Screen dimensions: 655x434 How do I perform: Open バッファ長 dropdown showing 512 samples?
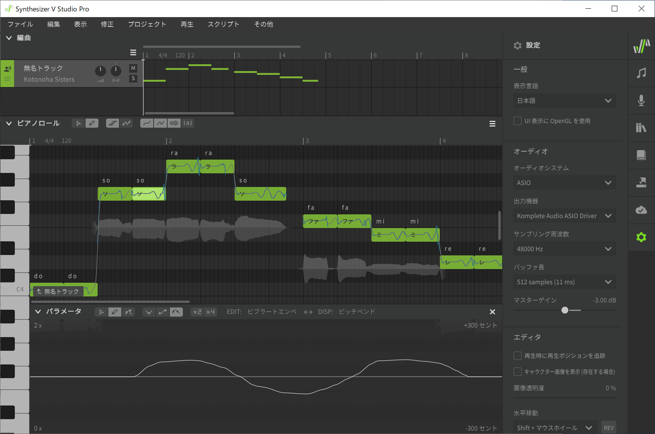click(565, 282)
